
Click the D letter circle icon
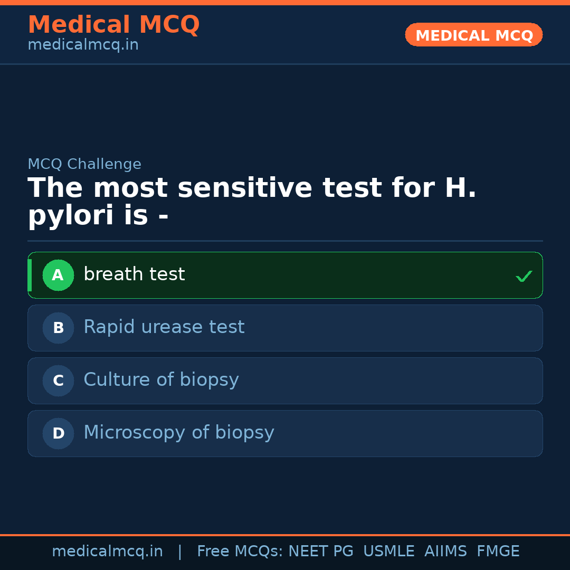(x=58, y=433)
